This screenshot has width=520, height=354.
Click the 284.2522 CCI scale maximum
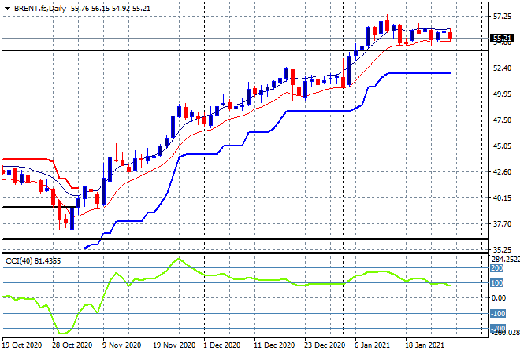click(506, 260)
